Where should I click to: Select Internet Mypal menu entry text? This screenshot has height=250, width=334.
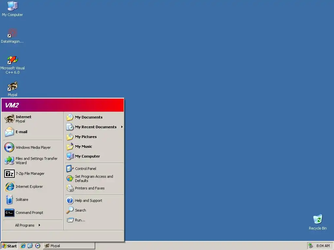(x=23, y=119)
